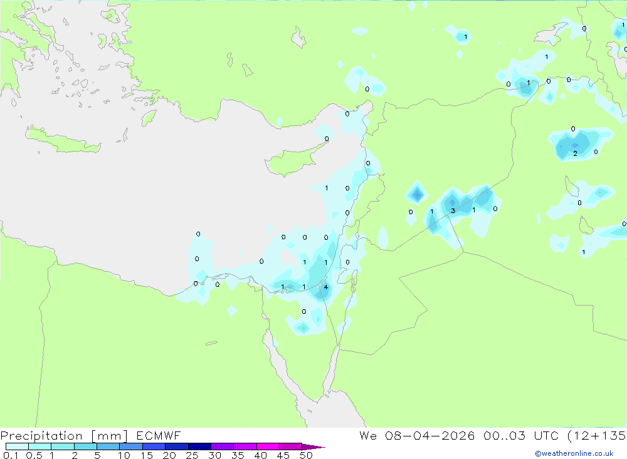Screen dimensions: 627x459
Task: Select the 'We 08-04-2026' date text
Action: [x=417, y=435]
